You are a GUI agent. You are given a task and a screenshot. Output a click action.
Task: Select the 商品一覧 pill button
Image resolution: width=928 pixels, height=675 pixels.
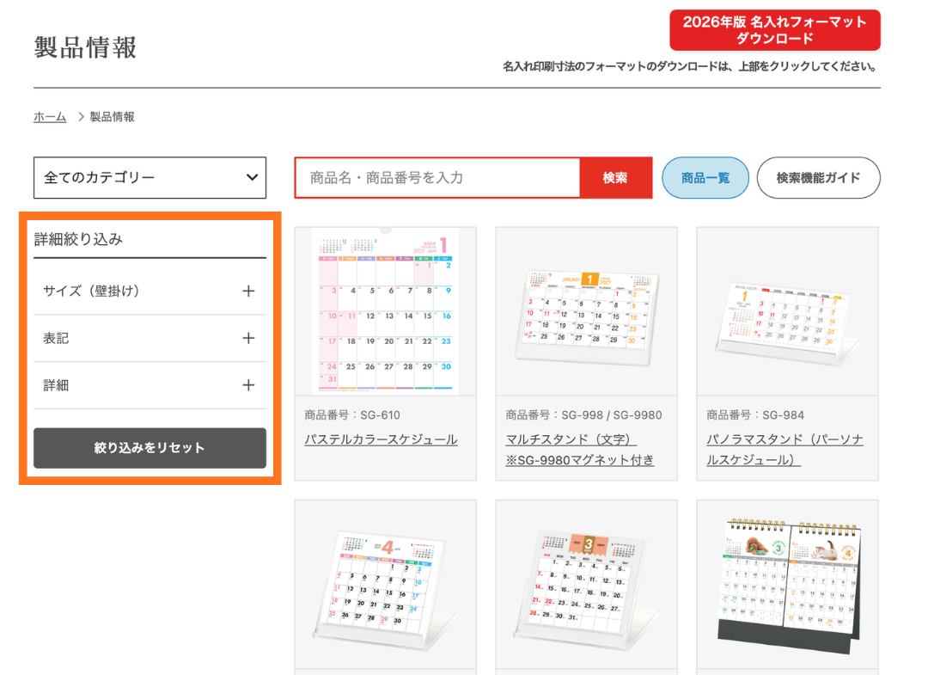[x=705, y=178]
